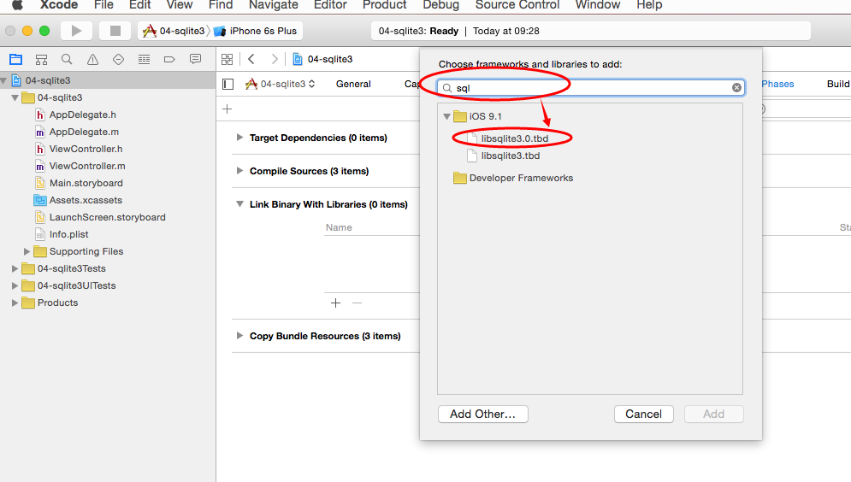Collapse Link Binary With Libraries section
This screenshot has width=851, height=482.
point(239,204)
